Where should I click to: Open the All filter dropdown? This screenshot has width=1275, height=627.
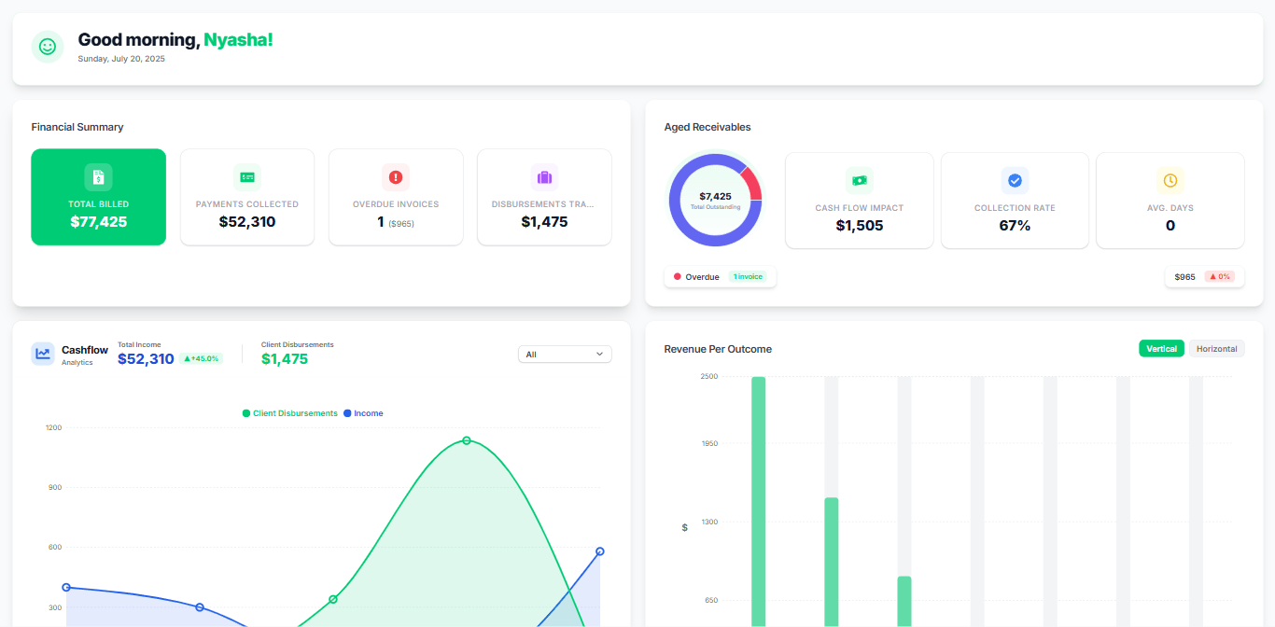(565, 354)
